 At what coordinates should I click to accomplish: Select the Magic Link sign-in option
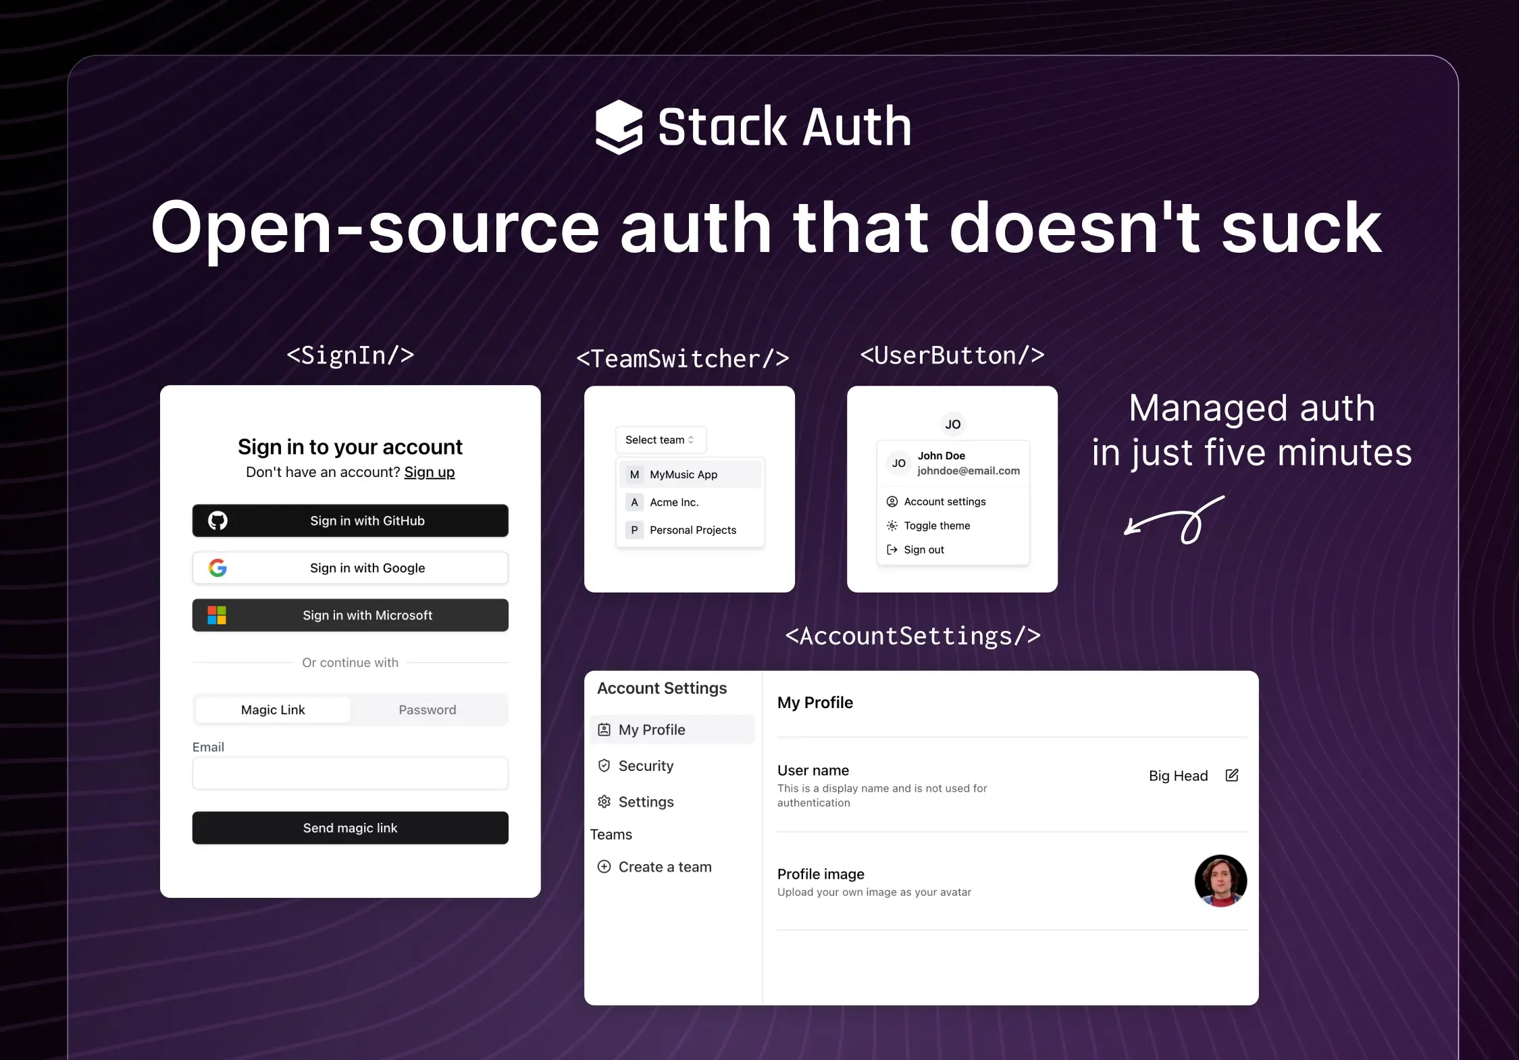coord(273,710)
